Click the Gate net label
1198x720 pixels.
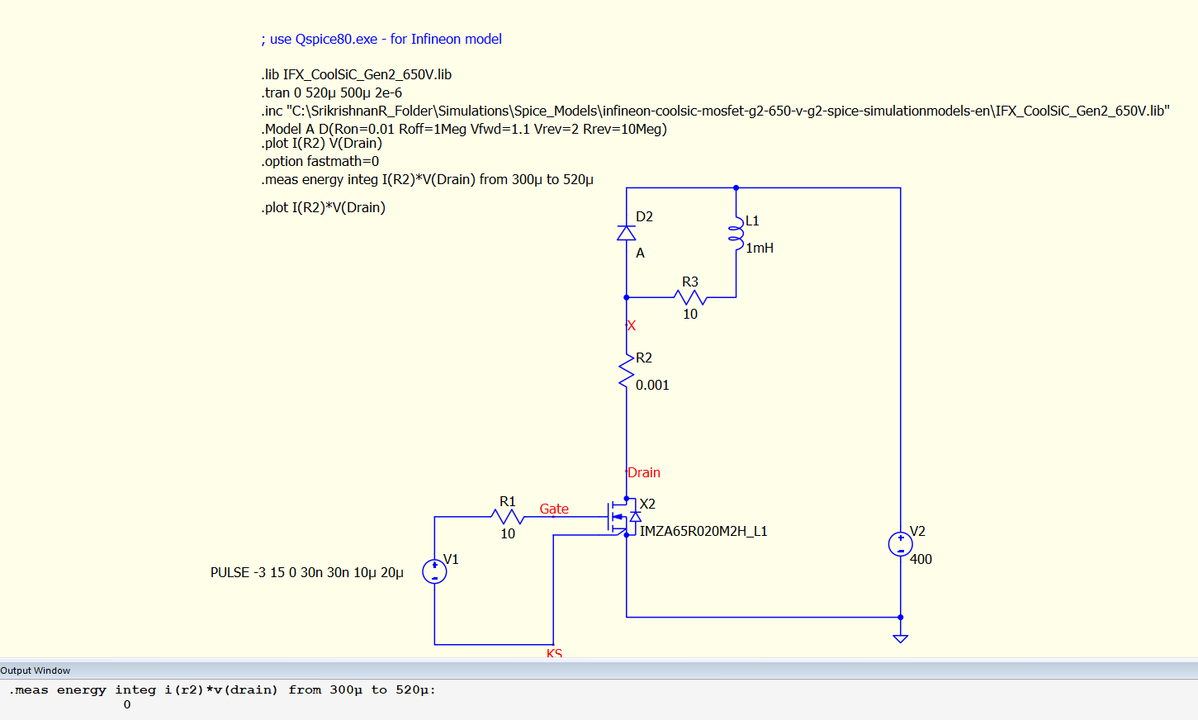click(554, 509)
